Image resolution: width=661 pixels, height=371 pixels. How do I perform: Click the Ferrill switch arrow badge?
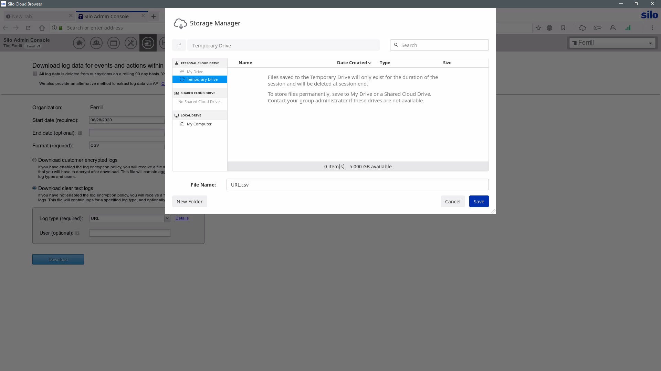click(x=33, y=46)
